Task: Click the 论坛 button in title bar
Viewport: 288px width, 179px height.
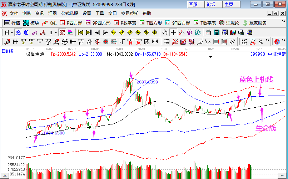Action: coord(213,4)
